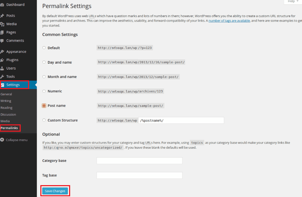Click the custom structure /%postname%/ field

[181, 120]
